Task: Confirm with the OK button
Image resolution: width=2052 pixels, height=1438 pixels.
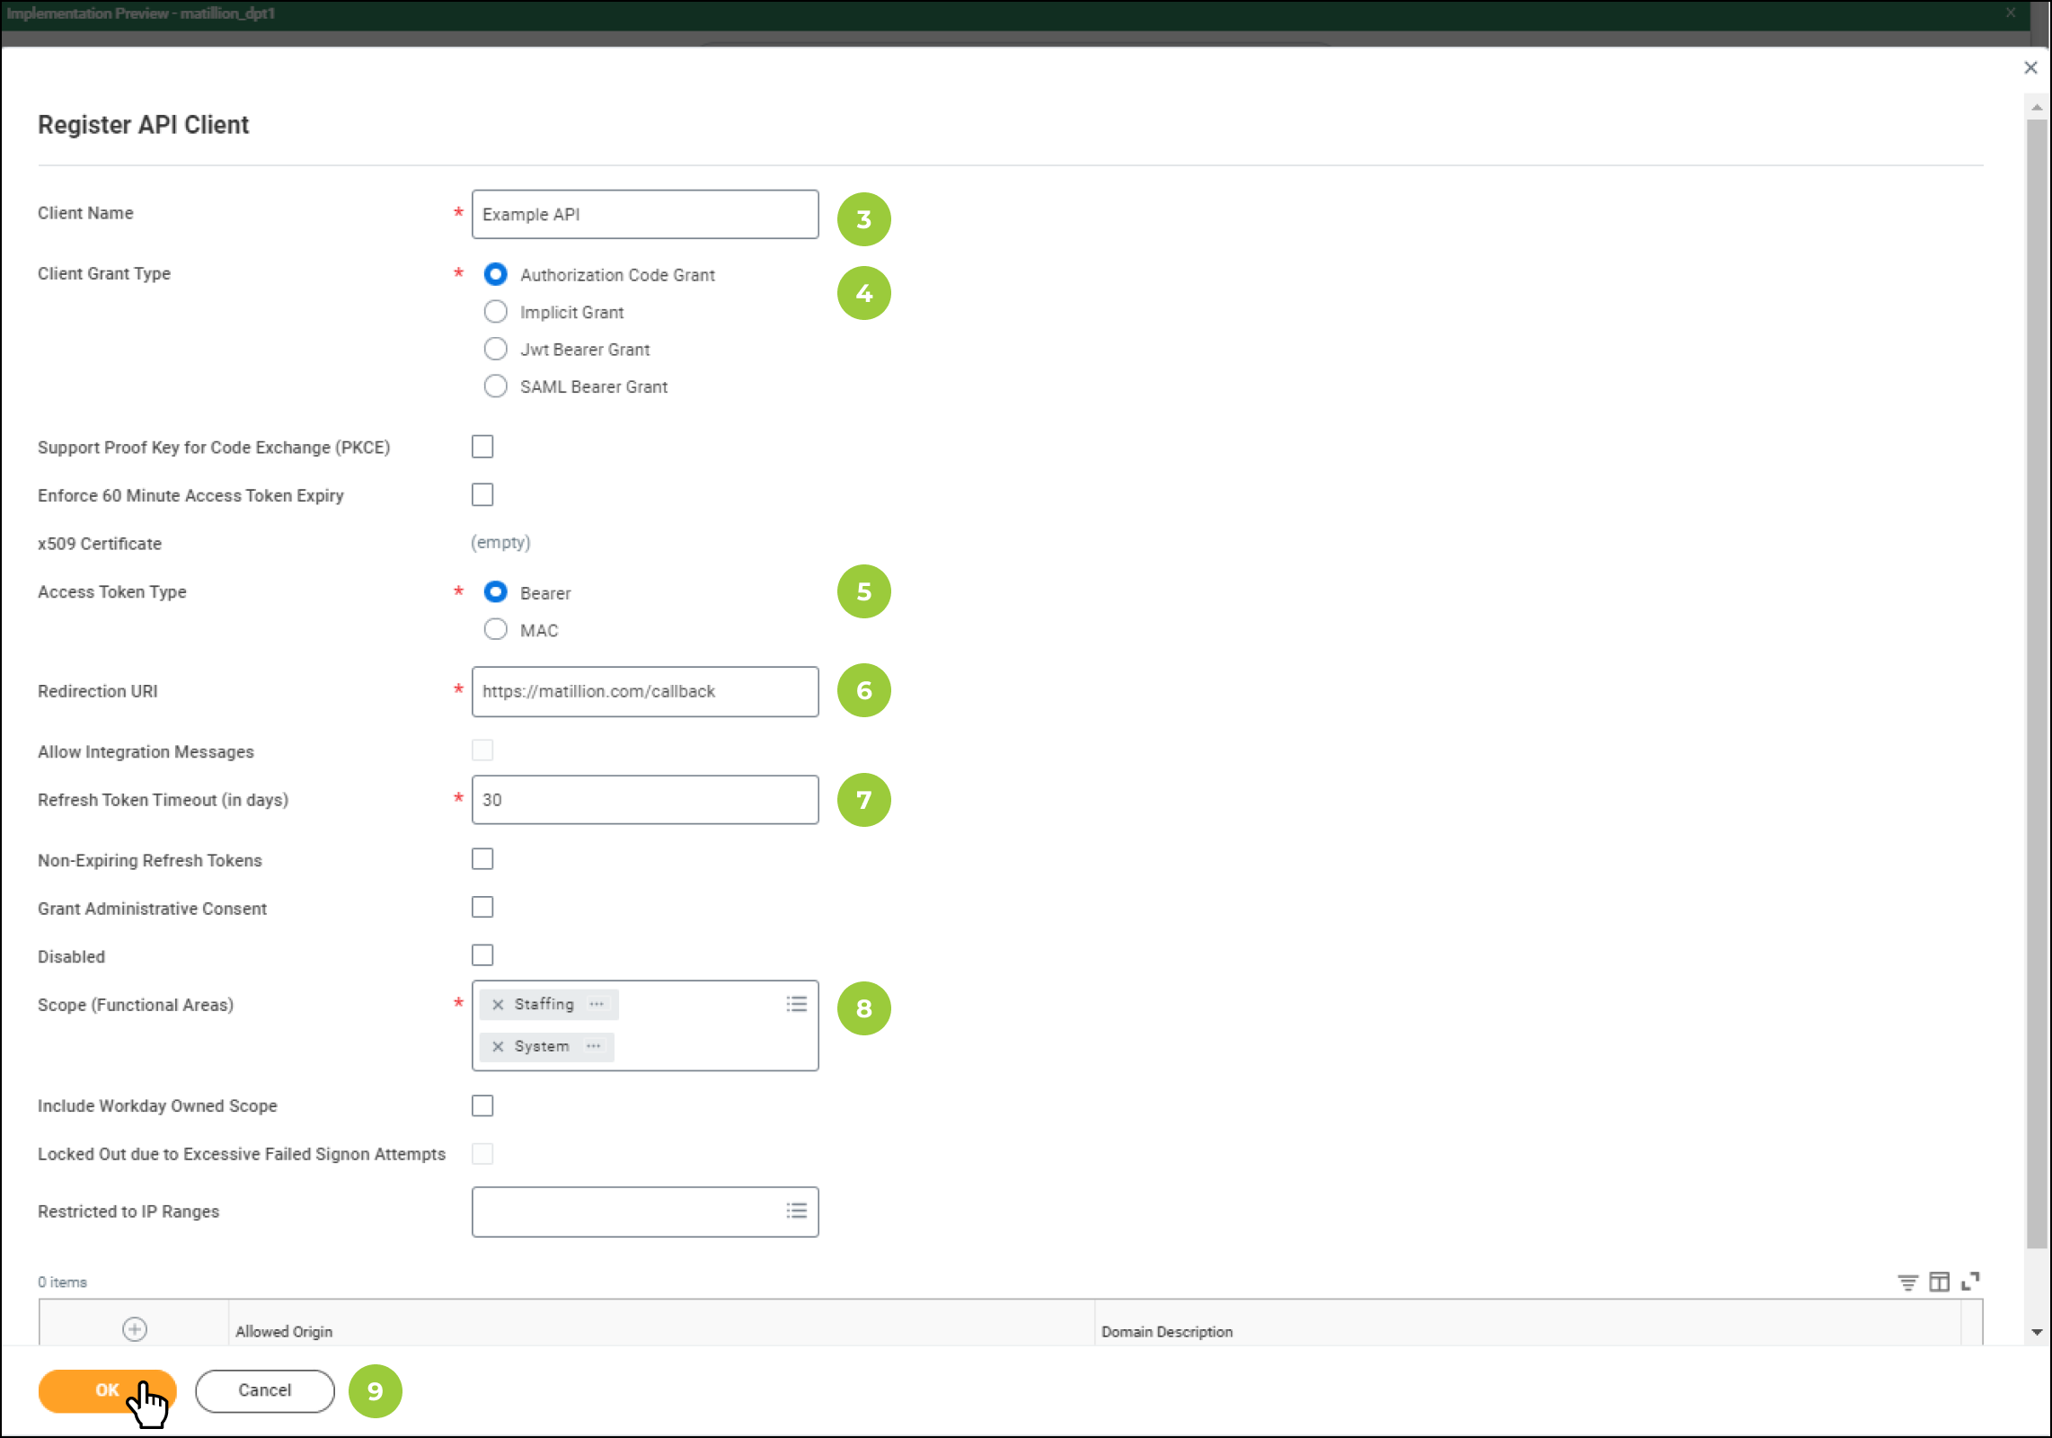Action: coord(108,1390)
